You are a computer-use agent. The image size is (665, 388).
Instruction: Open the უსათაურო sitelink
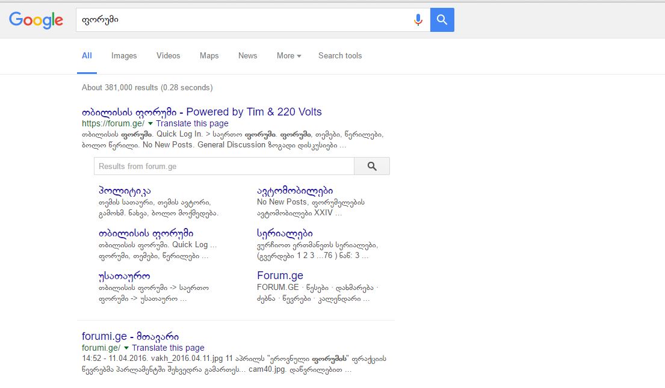(x=124, y=277)
